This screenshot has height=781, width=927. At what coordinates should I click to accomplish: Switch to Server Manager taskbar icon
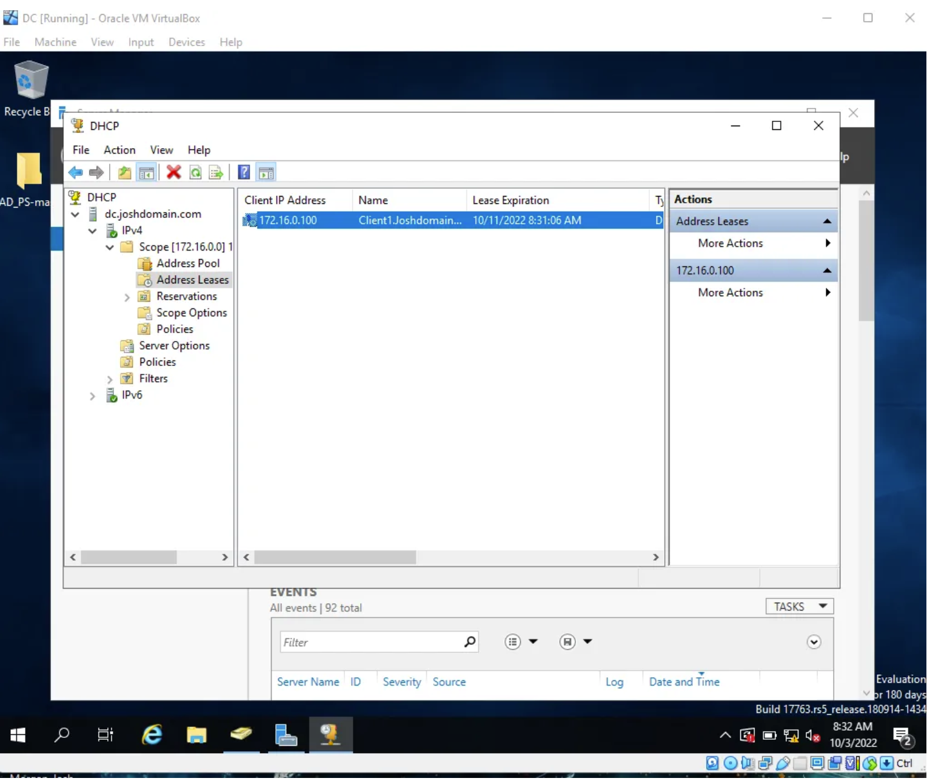[x=286, y=736]
